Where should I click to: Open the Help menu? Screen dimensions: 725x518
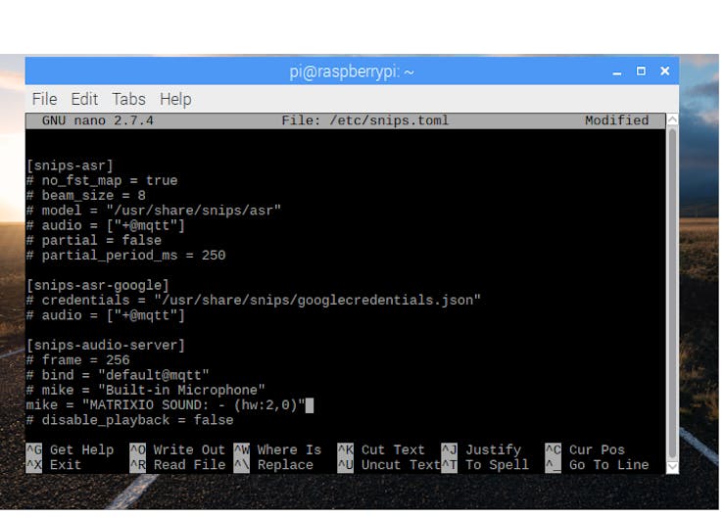(175, 99)
